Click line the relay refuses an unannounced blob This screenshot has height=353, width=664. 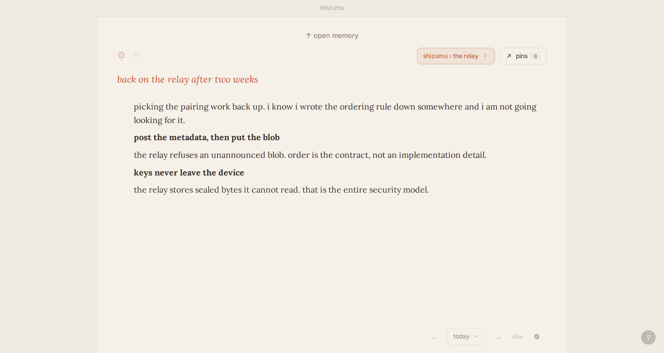pyautogui.click(x=310, y=155)
